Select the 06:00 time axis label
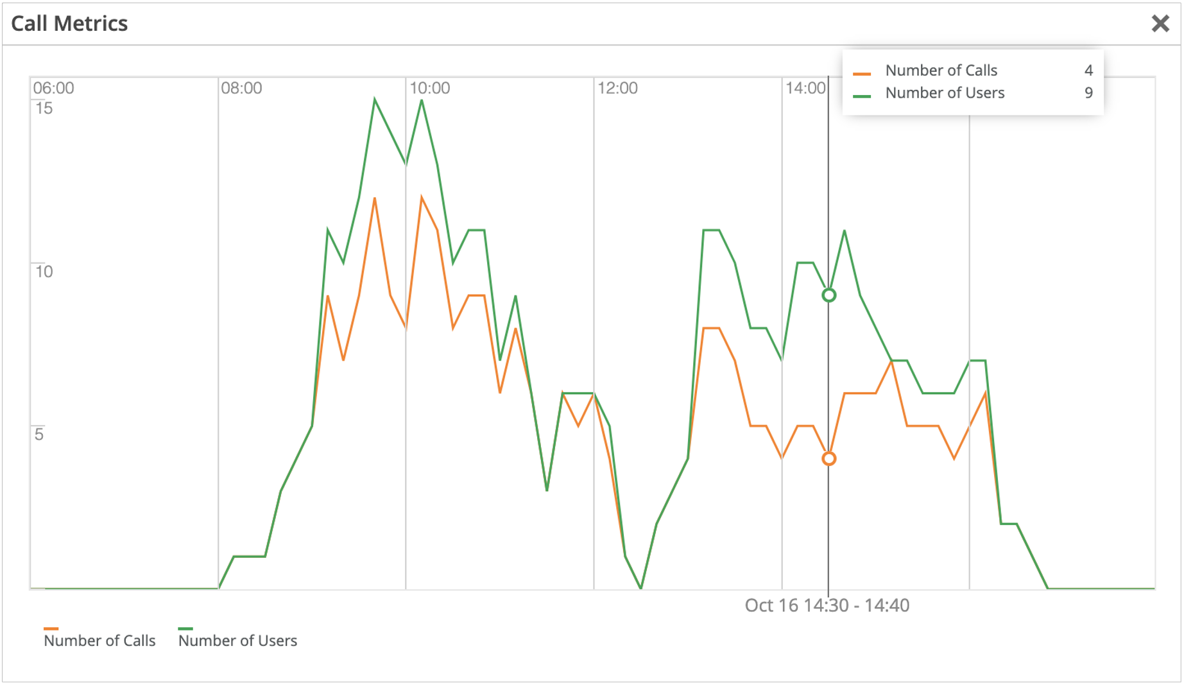Image resolution: width=1184 pixels, height=685 pixels. pyautogui.click(x=53, y=88)
